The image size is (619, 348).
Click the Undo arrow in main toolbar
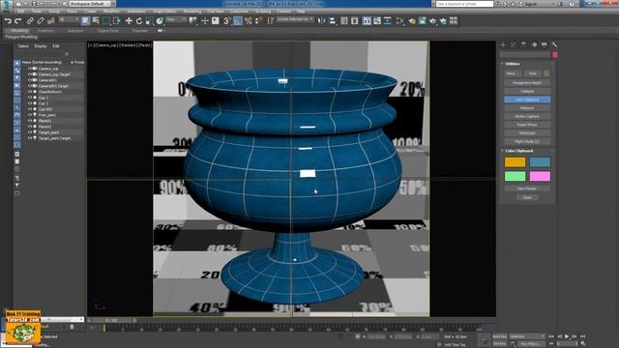[8, 21]
